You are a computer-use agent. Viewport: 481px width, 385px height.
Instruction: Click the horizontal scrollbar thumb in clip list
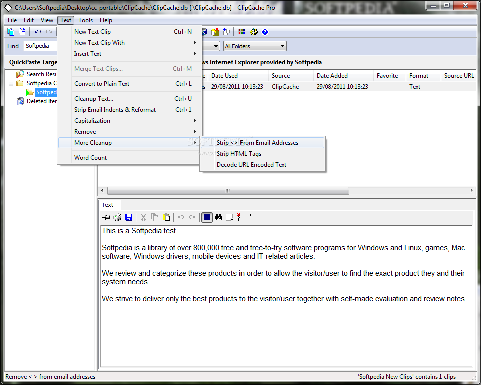[228, 190]
